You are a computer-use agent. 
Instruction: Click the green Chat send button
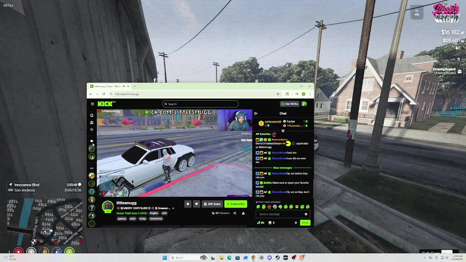[305, 223]
